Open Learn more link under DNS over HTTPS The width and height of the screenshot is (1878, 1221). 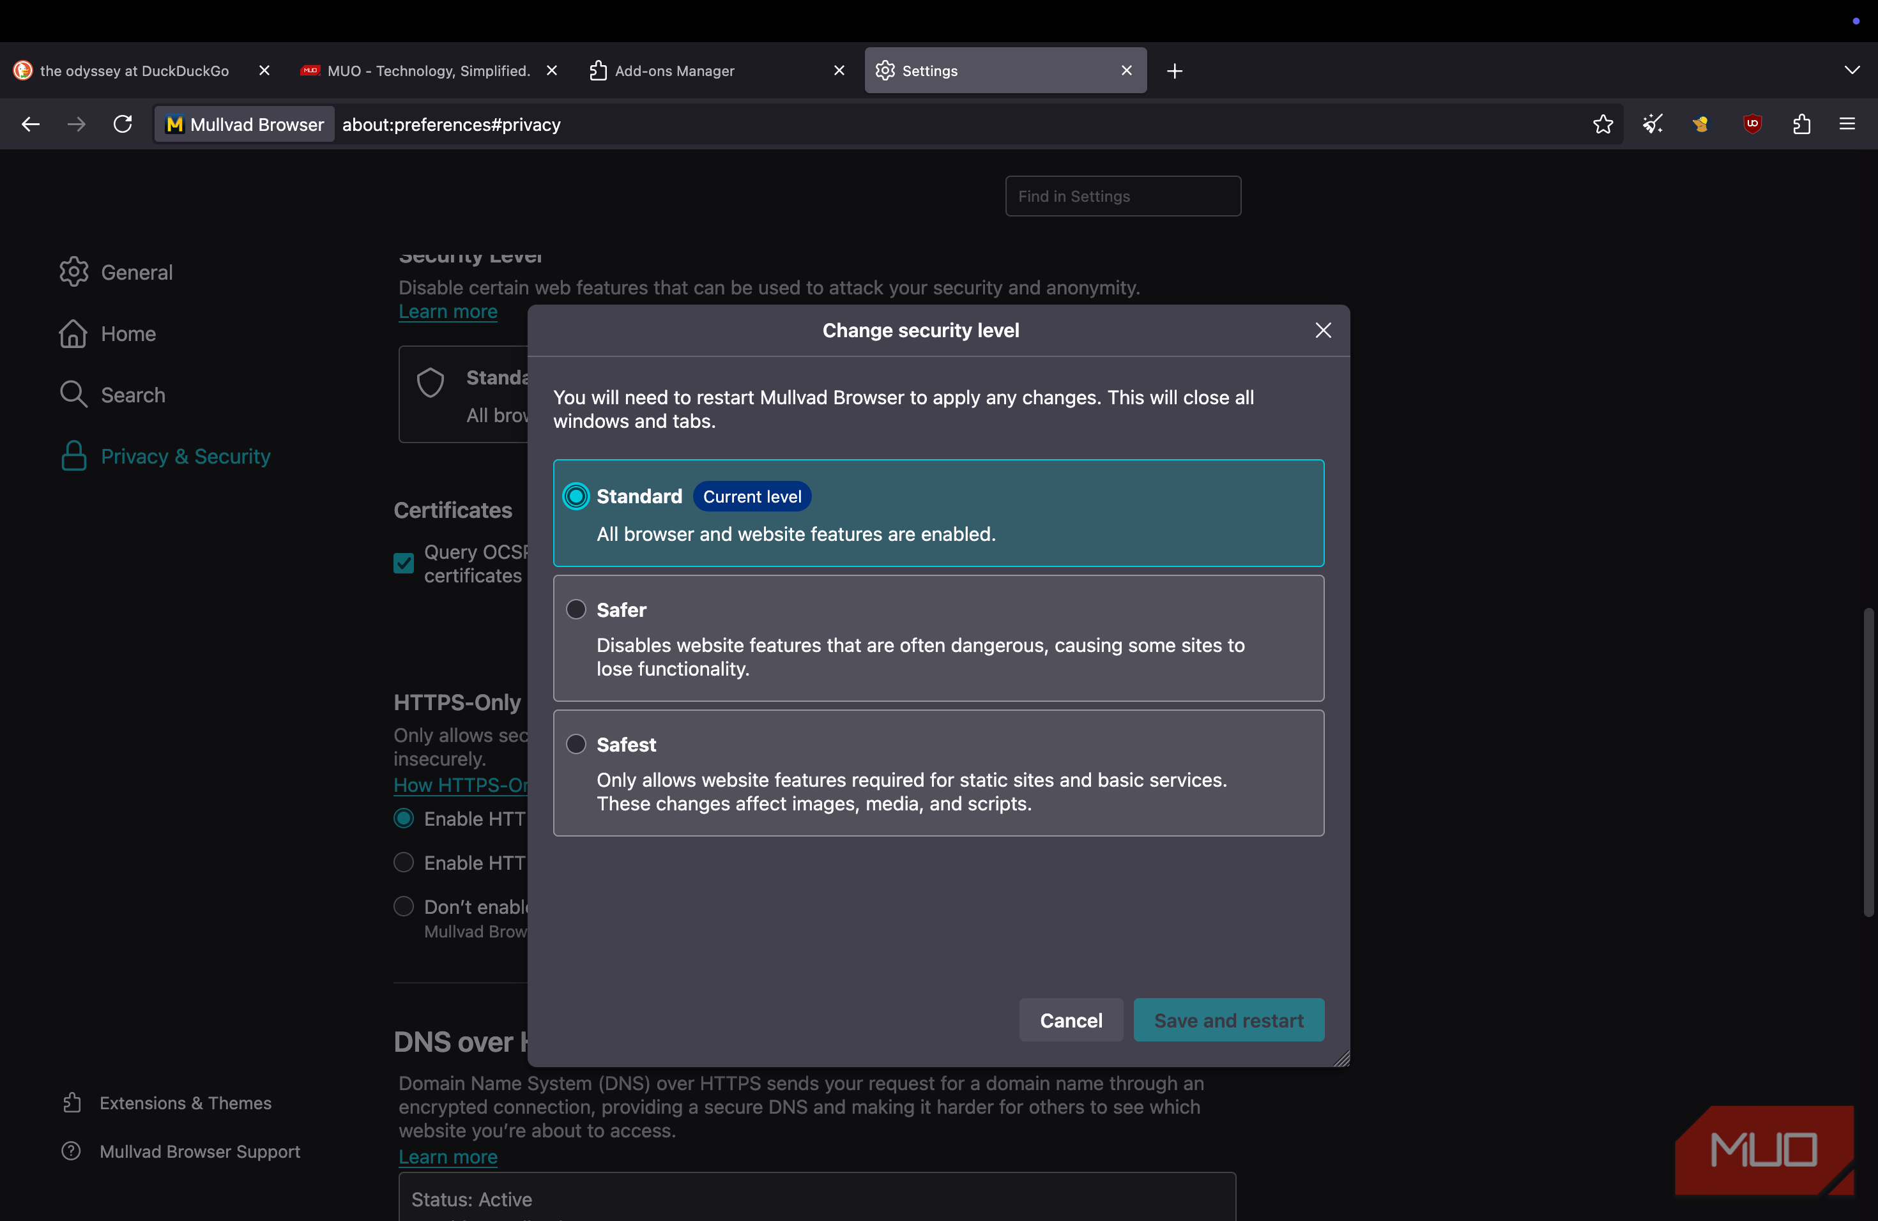click(x=447, y=1157)
